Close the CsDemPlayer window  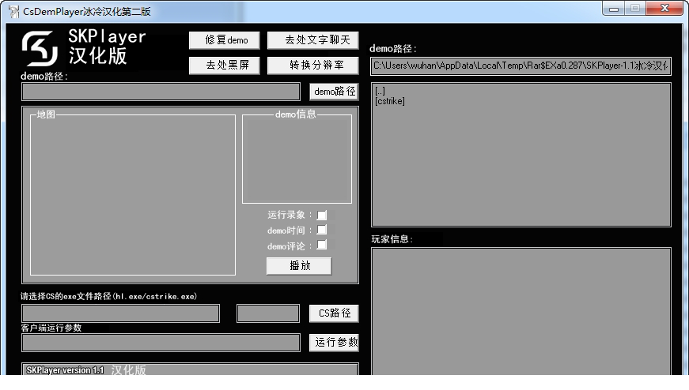(x=664, y=9)
